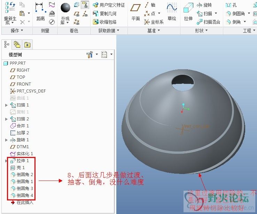
Task: Select the FRONT datum plane
Action: [21, 84]
